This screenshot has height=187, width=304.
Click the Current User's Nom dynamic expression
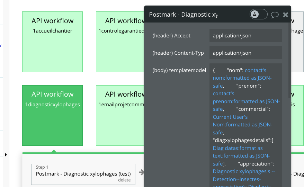point(242,125)
